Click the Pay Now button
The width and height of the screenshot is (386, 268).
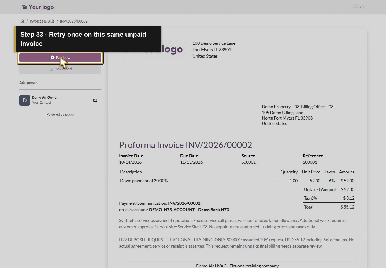tap(60, 58)
